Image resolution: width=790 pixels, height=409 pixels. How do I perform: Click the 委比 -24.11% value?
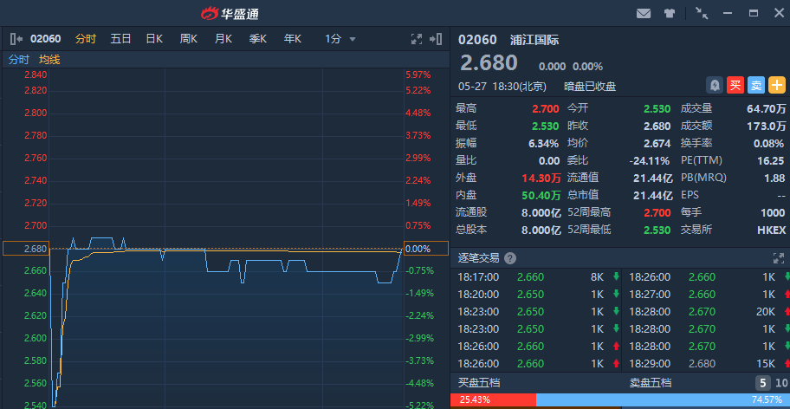(650, 160)
